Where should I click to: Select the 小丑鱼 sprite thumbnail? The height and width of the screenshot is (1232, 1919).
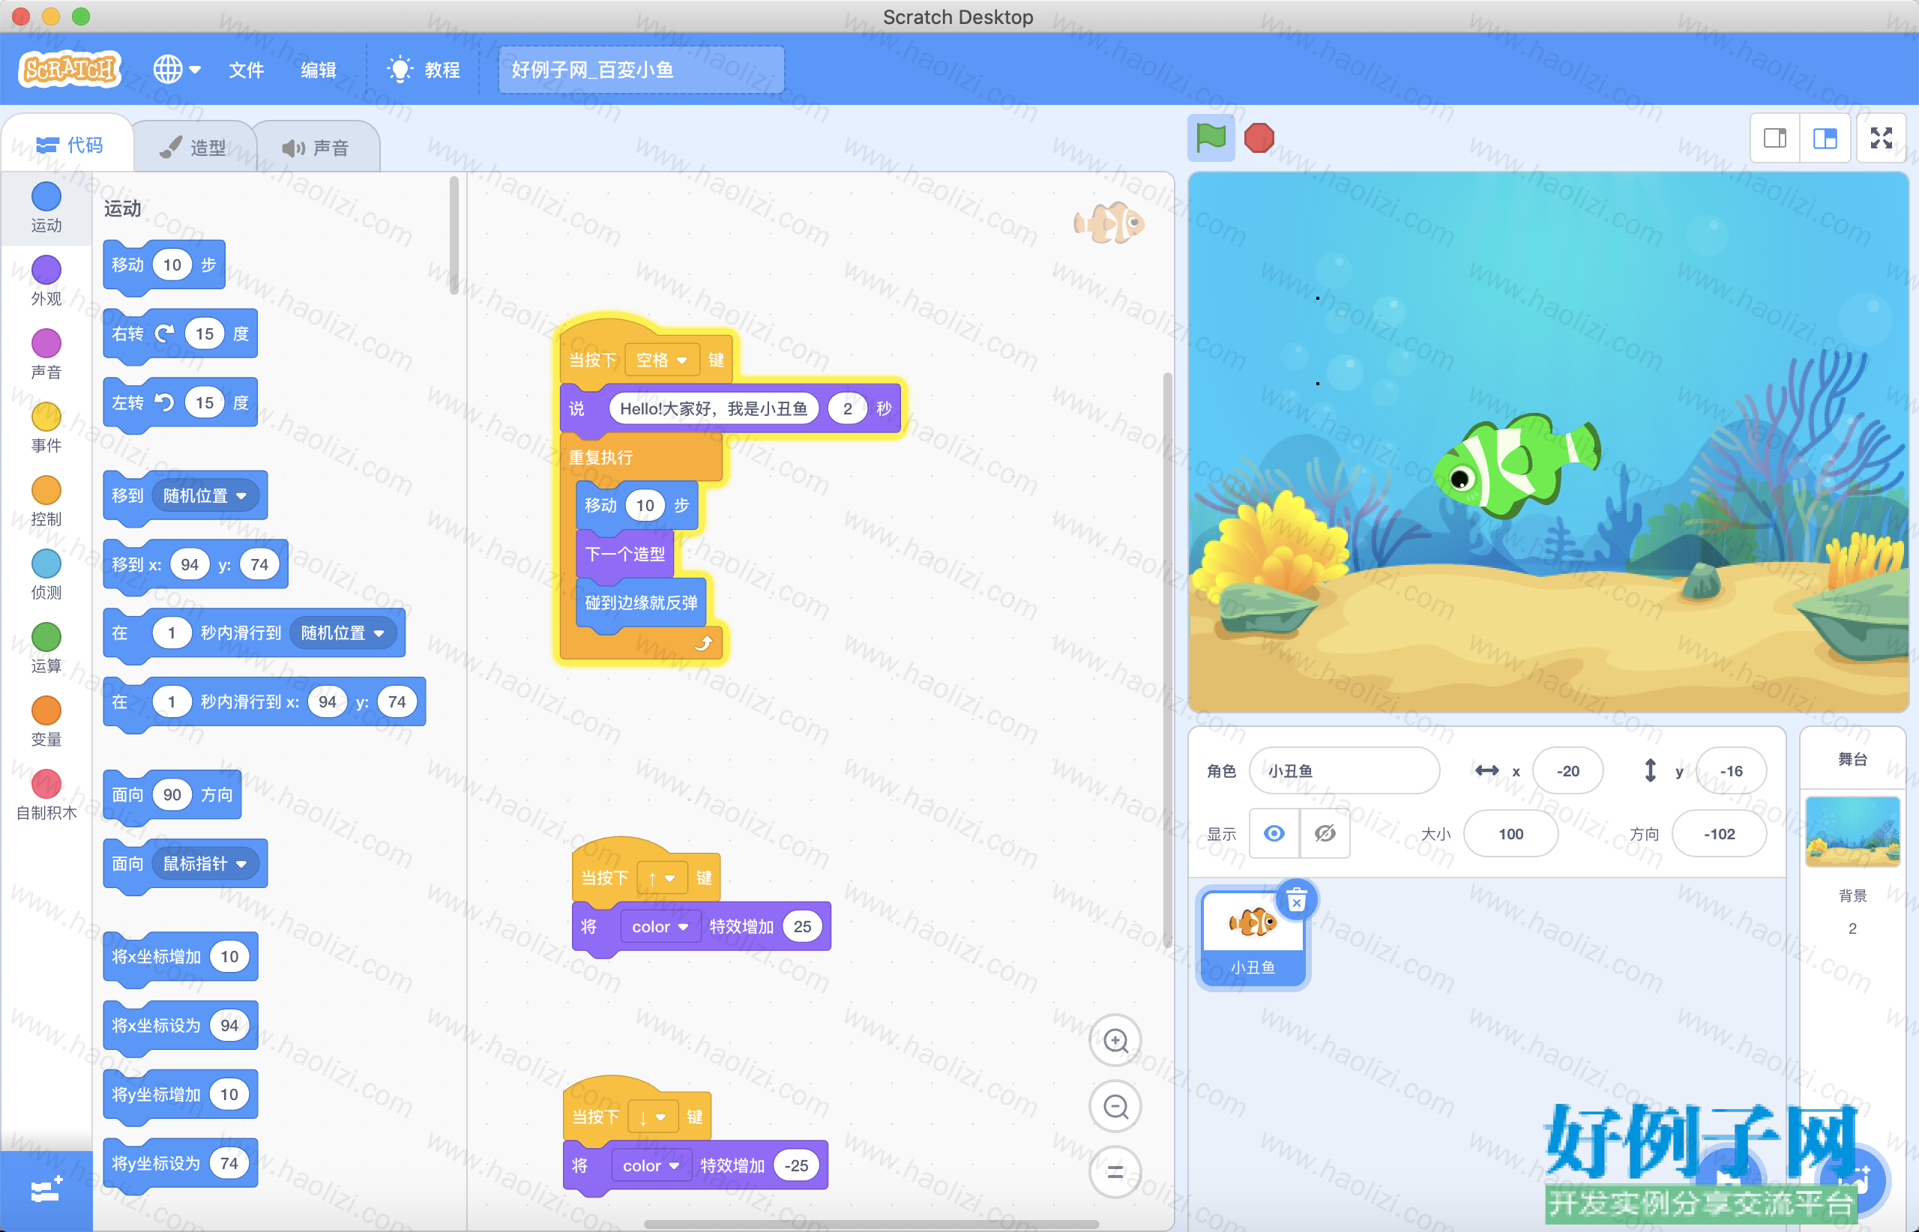(1253, 937)
